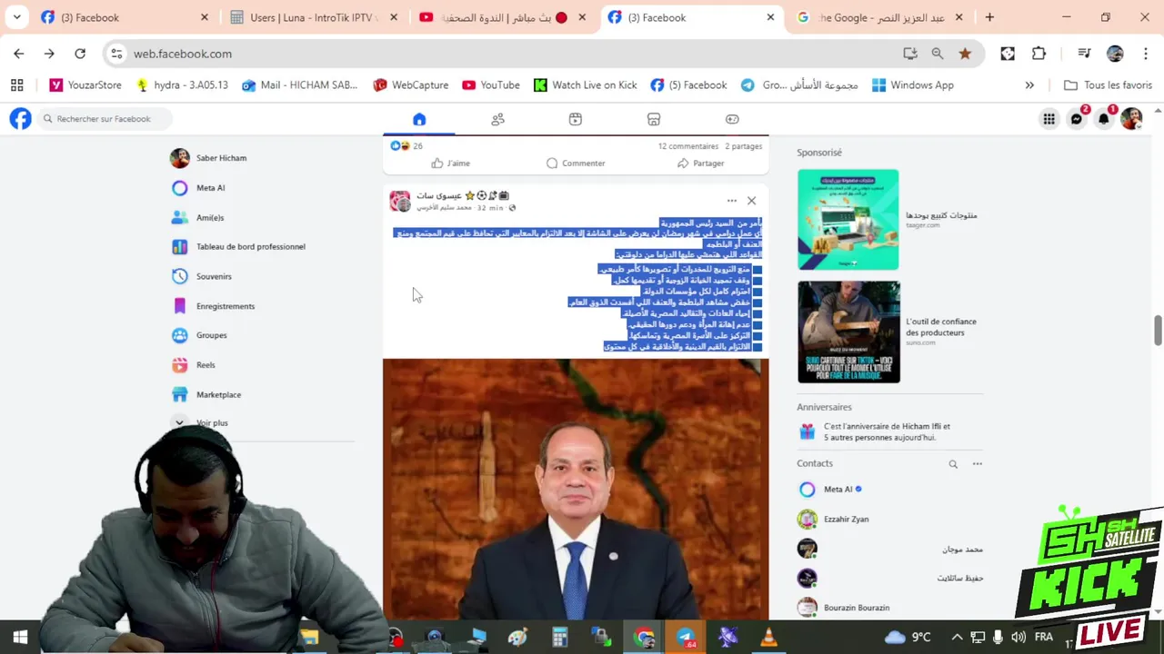Open 2 partages count
This screenshot has width=1164, height=654.
744,146
